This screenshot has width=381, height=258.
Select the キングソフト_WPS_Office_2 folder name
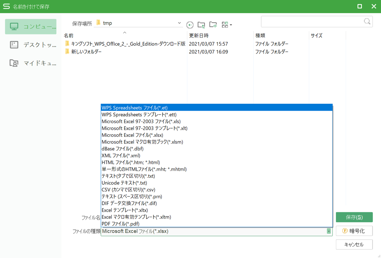point(128,44)
